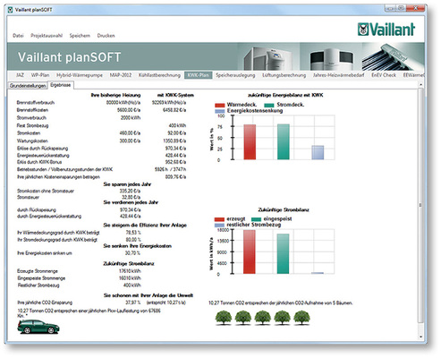Screen dimensions: 441x358
Task: Click the 'Sie sparen jedes Jahr' heading
Action: (x=127, y=184)
